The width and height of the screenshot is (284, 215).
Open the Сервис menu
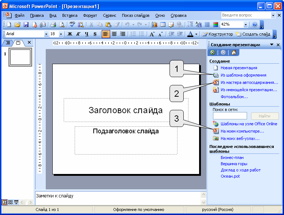[x=109, y=16]
